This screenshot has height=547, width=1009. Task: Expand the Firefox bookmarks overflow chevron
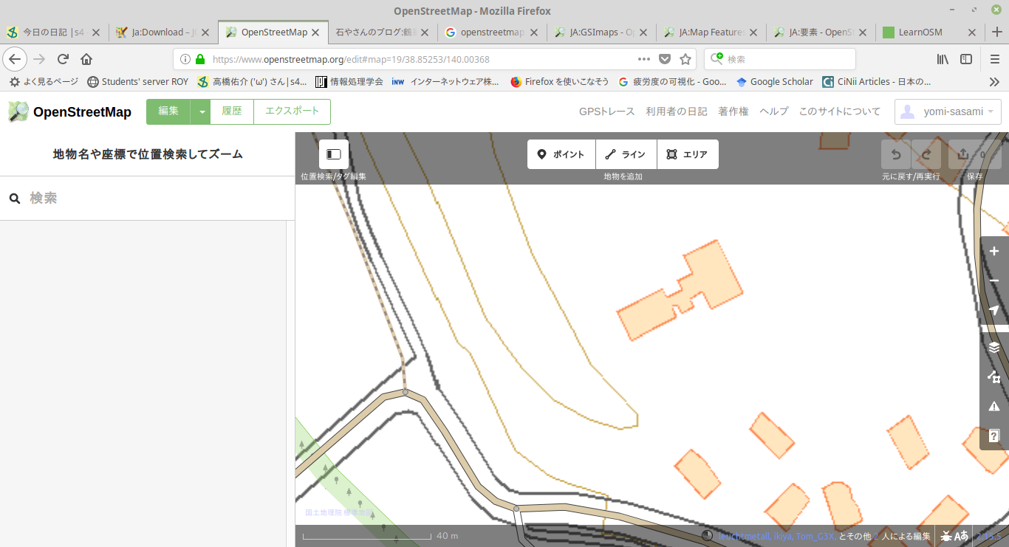pos(994,82)
